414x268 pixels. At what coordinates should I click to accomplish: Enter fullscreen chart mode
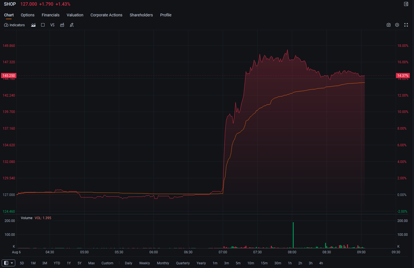pos(406,25)
